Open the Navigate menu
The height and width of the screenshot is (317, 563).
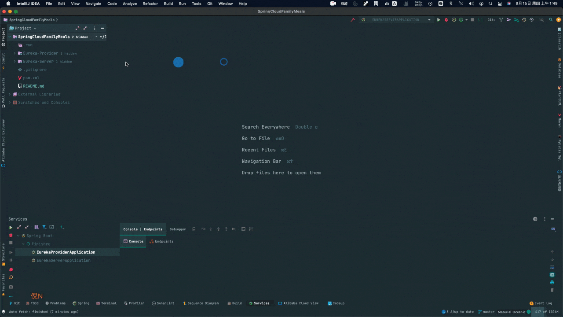(93, 4)
